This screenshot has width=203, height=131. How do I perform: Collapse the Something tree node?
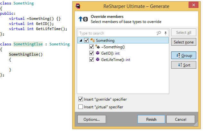click(81, 41)
